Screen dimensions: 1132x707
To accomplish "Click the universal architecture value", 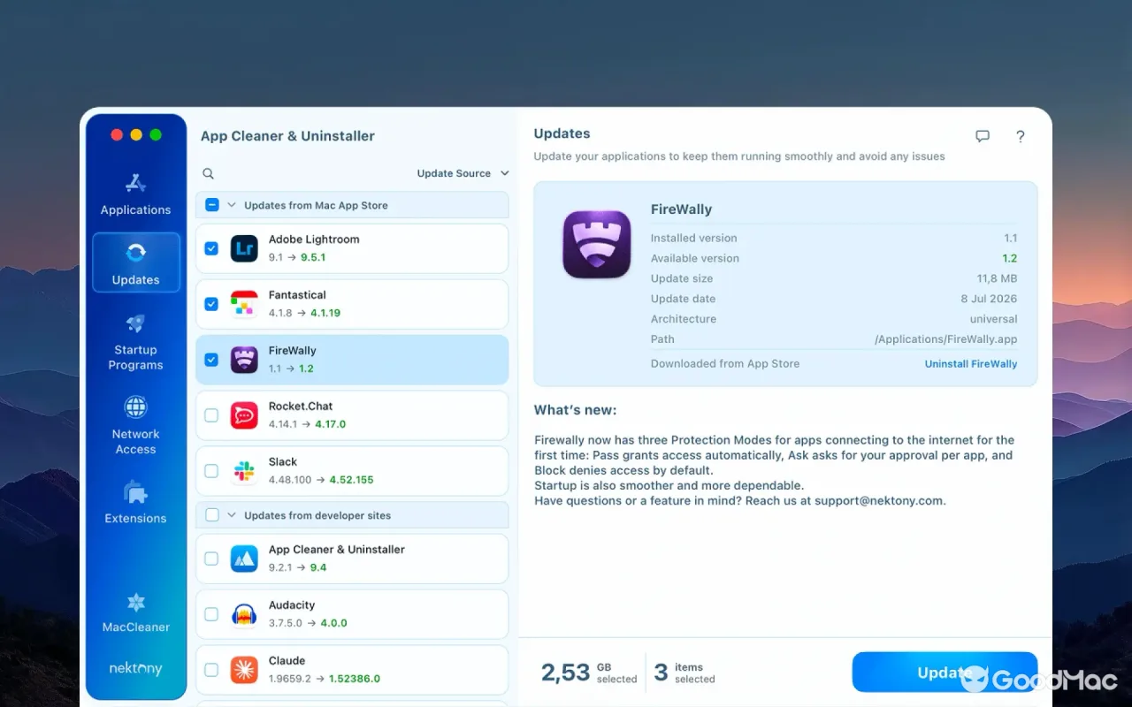I will [x=993, y=319].
